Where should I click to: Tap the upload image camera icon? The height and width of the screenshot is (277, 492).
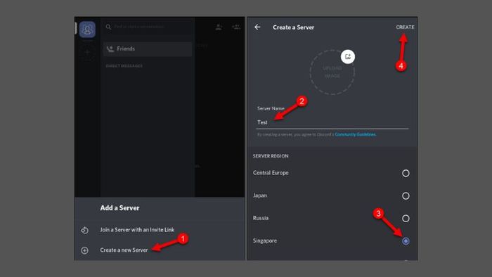(x=348, y=57)
